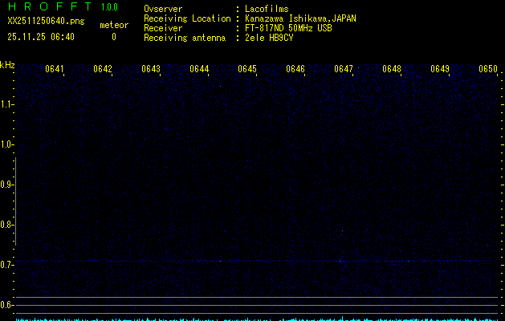Viewport: 505px width, 321px height.
Task: Select the 0645 time marker
Action: (x=247, y=69)
